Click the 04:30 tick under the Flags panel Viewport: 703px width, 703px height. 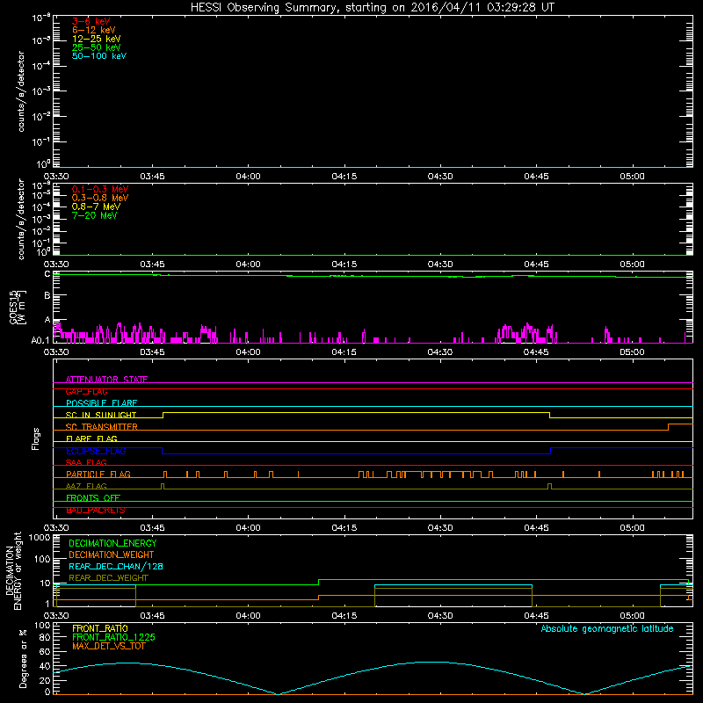(x=440, y=528)
